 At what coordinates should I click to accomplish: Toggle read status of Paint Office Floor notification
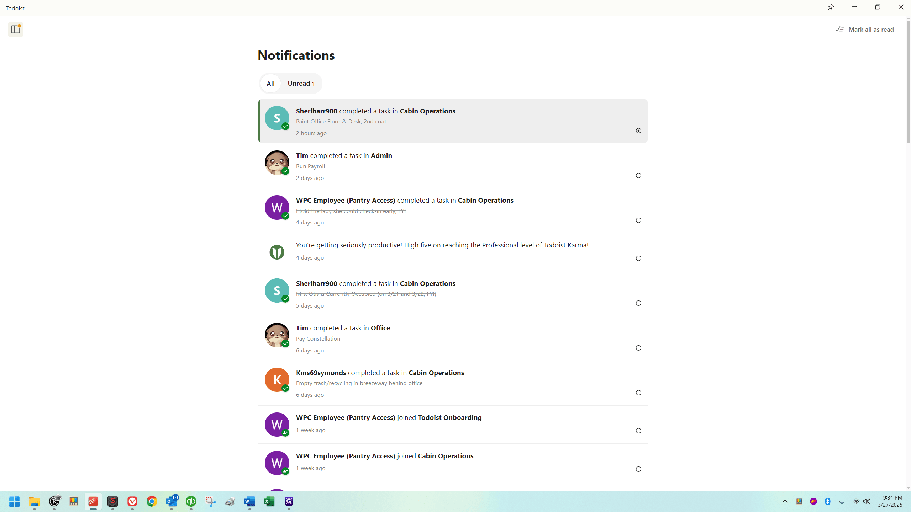click(x=638, y=131)
